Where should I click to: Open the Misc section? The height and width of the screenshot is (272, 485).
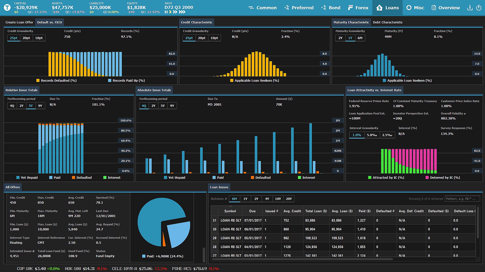pyautogui.click(x=415, y=8)
